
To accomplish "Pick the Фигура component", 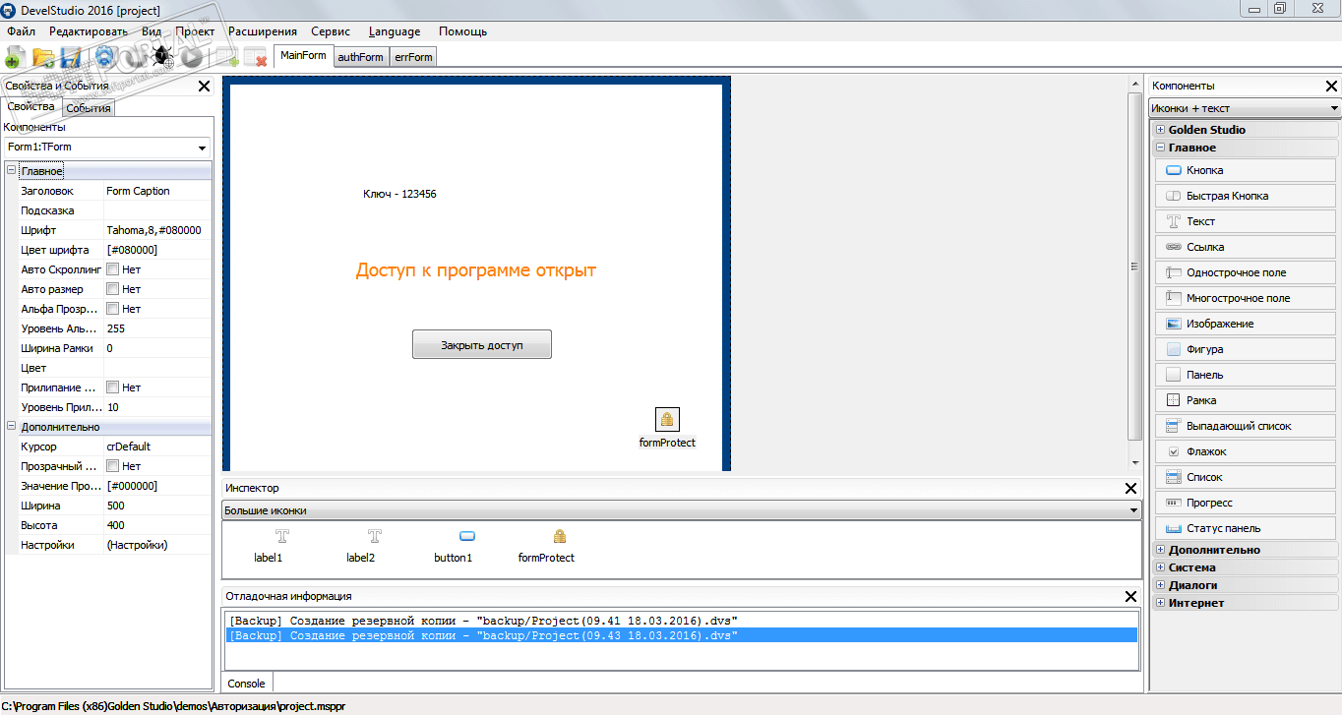I will [x=1246, y=349].
